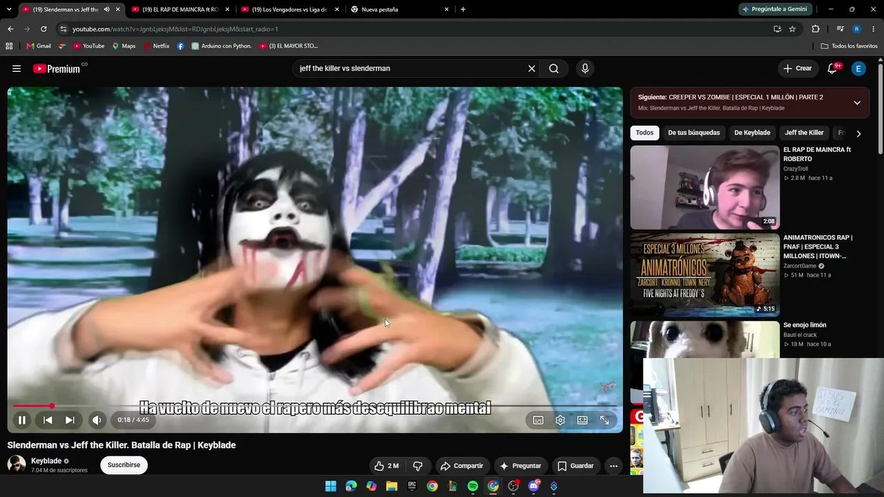
Task: Open YouTube guide hamburger menu
Action: click(17, 68)
